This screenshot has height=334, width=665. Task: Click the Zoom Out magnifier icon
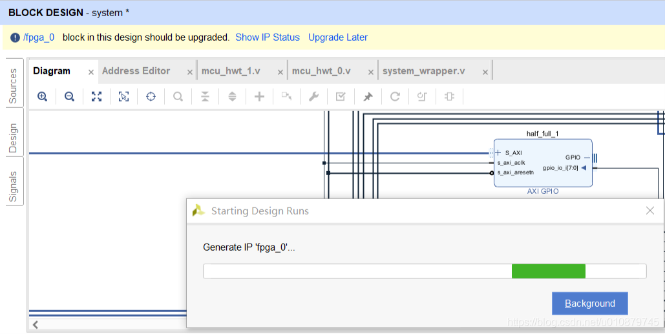[x=70, y=97]
